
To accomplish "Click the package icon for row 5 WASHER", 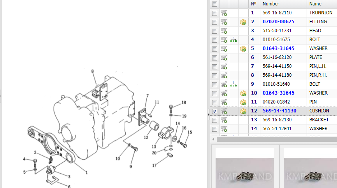I will 243,49.
